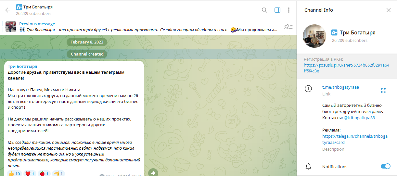This screenshot has height=176, width=397.
Task: Click the info circle icon
Action: pos(308,89)
